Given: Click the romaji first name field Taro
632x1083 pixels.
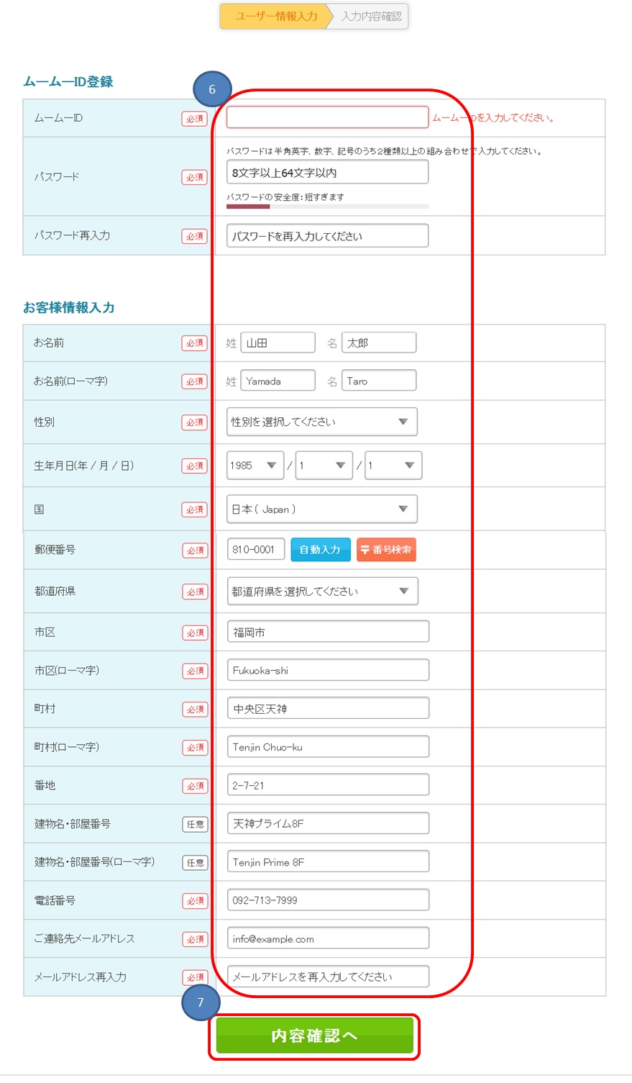Looking at the screenshot, I should (x=379, y=381).
